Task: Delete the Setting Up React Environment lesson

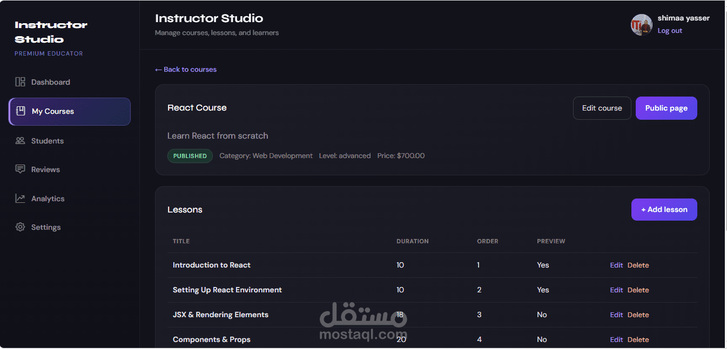Action: pos(638,290)
